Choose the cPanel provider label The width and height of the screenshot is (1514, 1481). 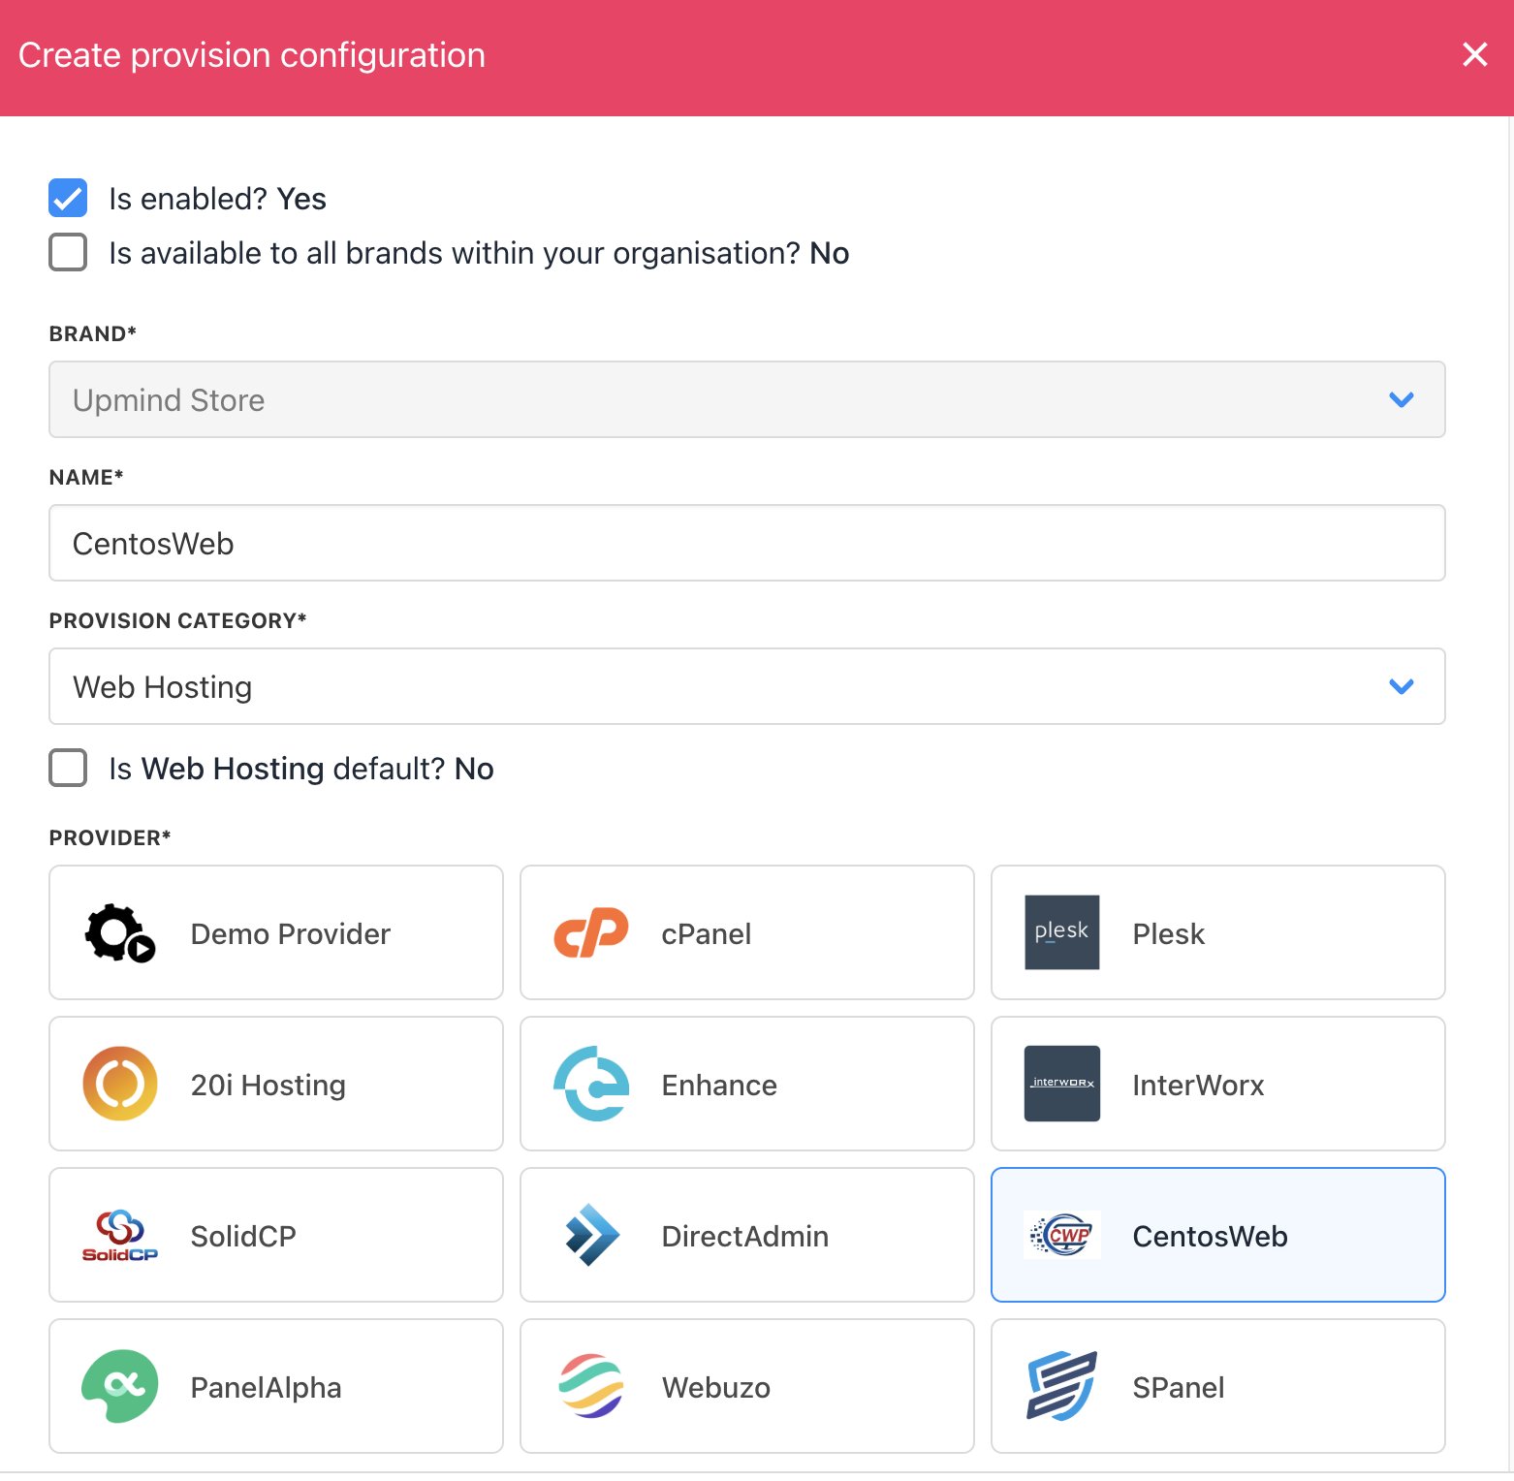coord(707,933)
